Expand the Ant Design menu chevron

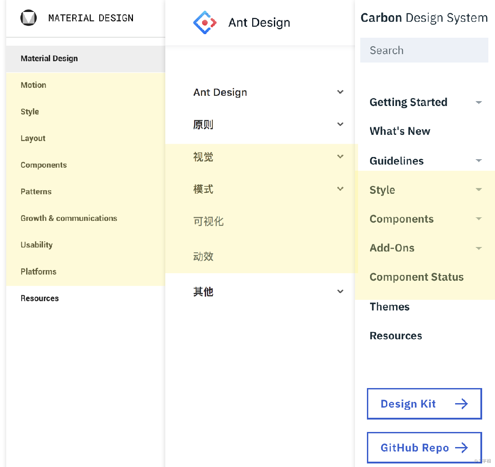340,92
